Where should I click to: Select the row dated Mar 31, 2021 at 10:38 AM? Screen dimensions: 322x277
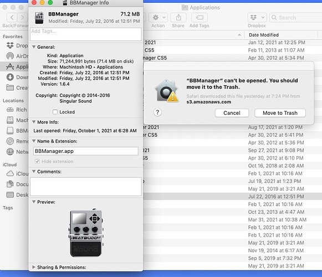pos(232,220)
